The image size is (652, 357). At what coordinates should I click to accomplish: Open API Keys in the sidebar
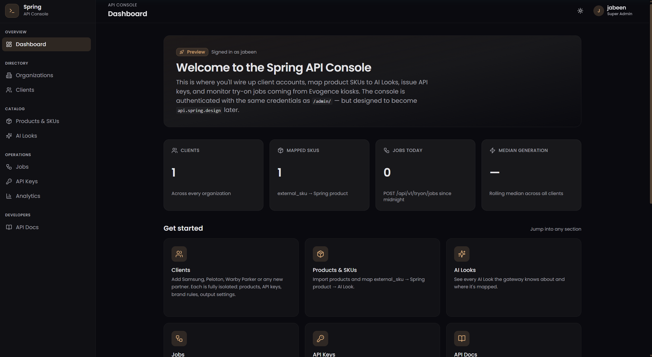46,181
